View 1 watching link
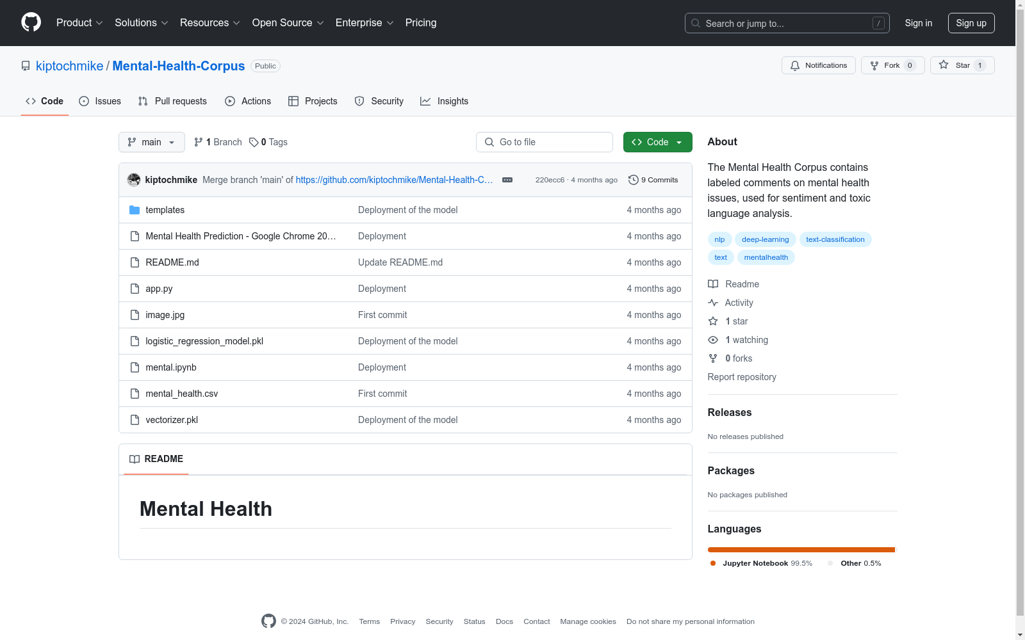Screen dimensions: 1025x640 click(x=738, y=340)
